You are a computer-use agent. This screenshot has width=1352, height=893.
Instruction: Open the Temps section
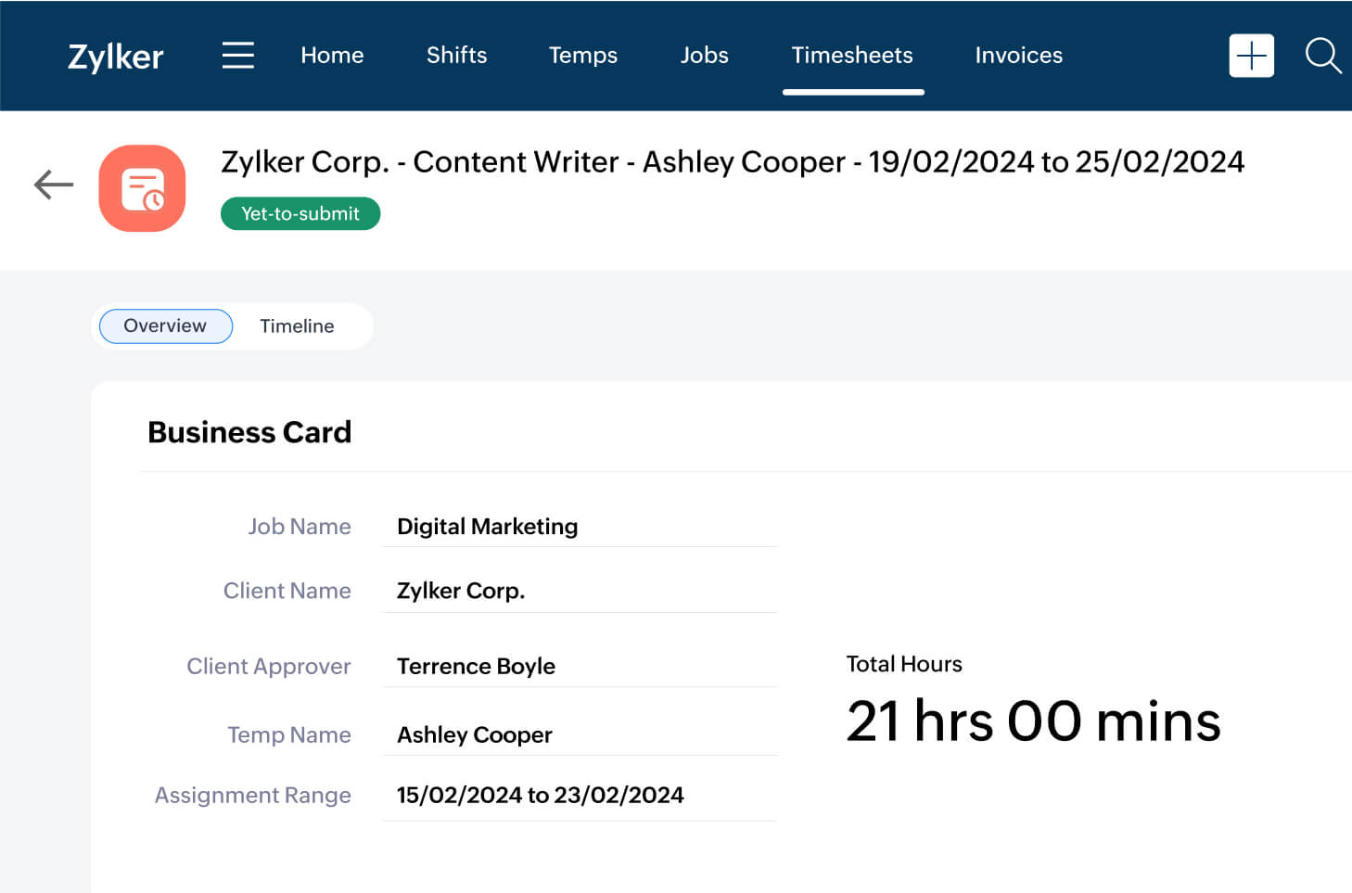[583, 56]
